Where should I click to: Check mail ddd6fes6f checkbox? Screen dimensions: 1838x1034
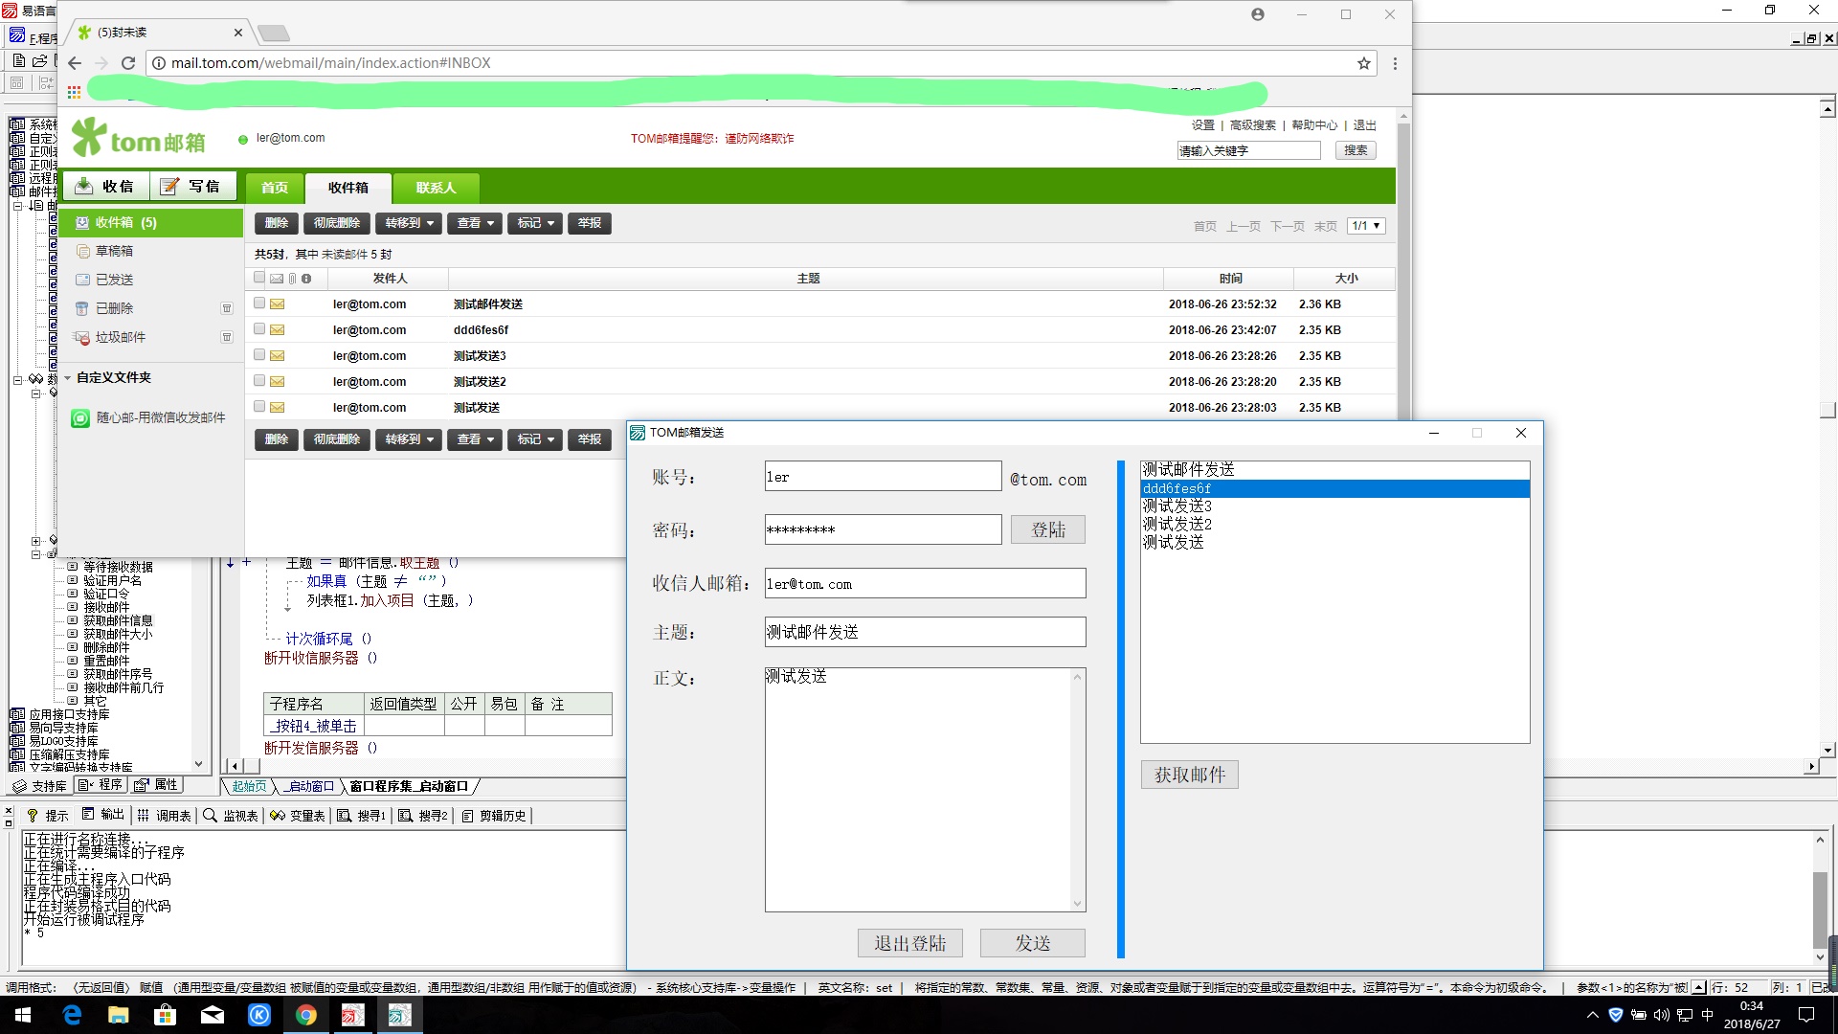[259, 329]
